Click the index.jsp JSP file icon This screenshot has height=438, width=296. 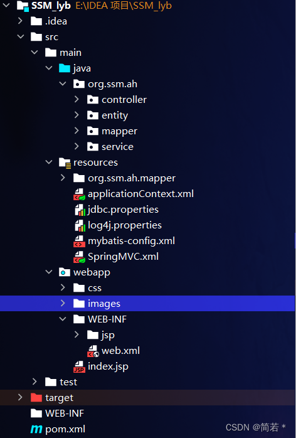tap(79, 366)
